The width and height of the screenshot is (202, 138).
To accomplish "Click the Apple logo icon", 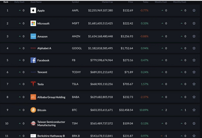I will [x=33, y=10].
